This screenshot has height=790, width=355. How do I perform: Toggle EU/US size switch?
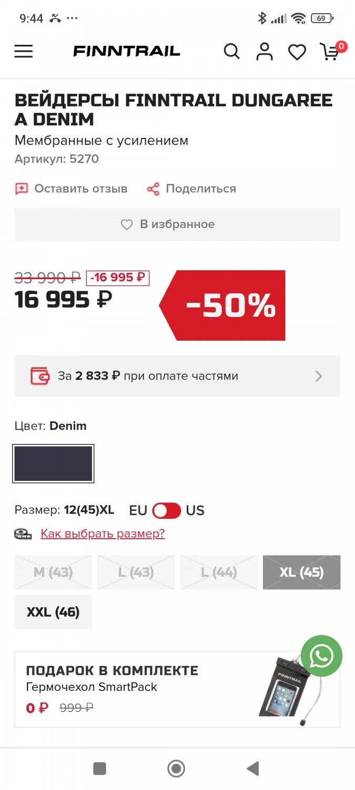point(166,510)
